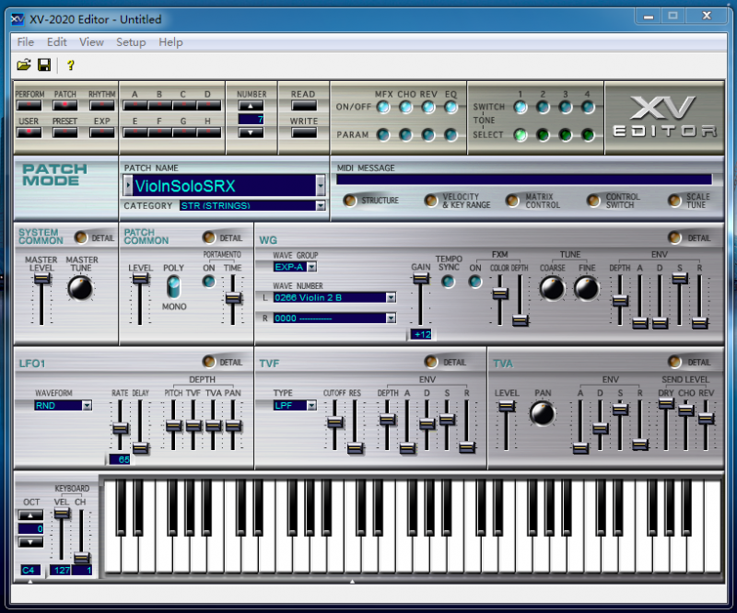Expand the Category STR (STRINGS) dropdown
The width and height of the screenshot is (737, 613).
point(321,206)
